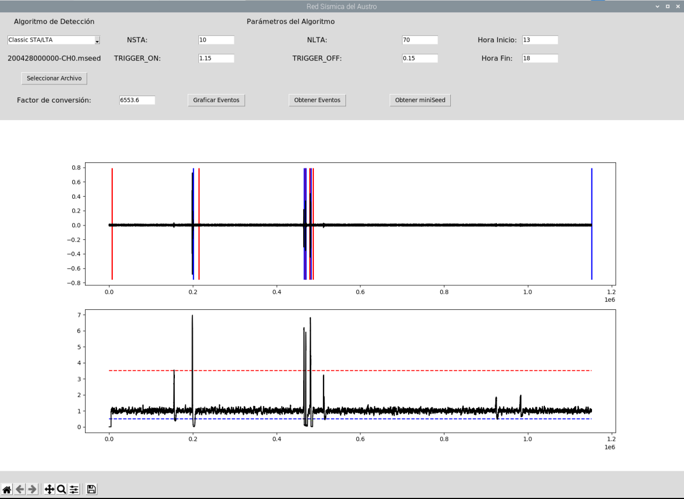
Task: Select the Factor de conversión field
Action: click(137, 100)
